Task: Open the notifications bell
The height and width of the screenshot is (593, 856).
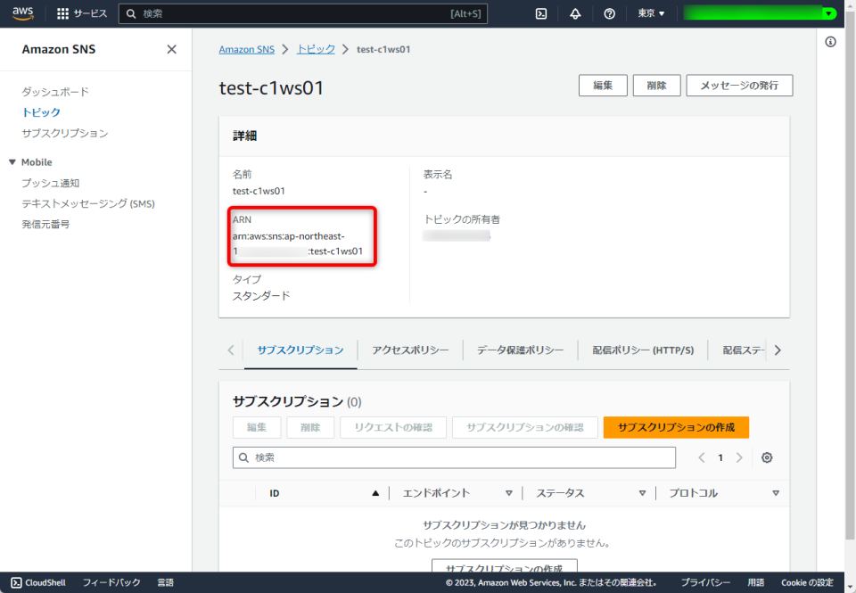Action: pyautogui.click(x=575, y=14)
